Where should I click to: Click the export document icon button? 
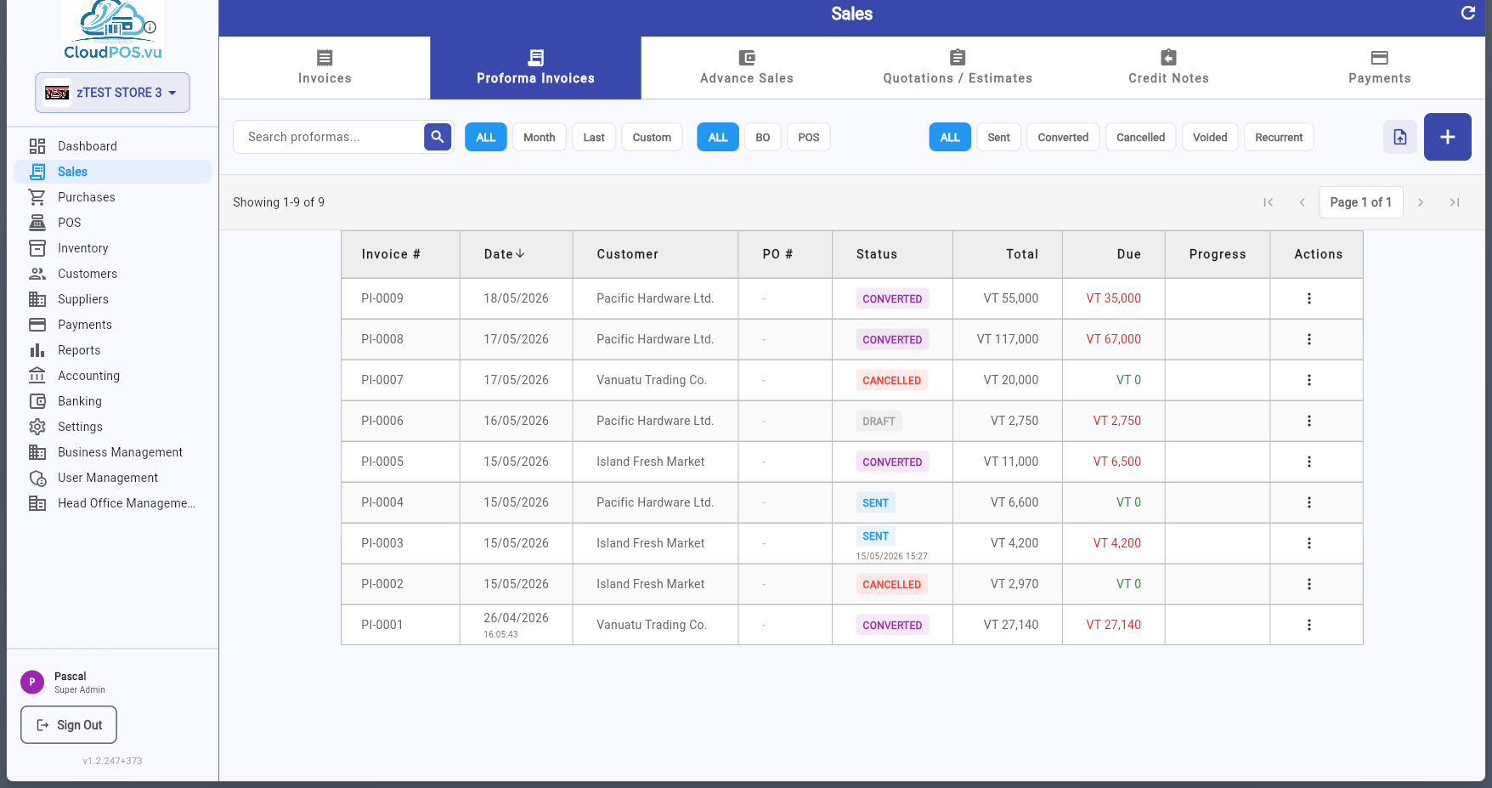click(1399, 137)
